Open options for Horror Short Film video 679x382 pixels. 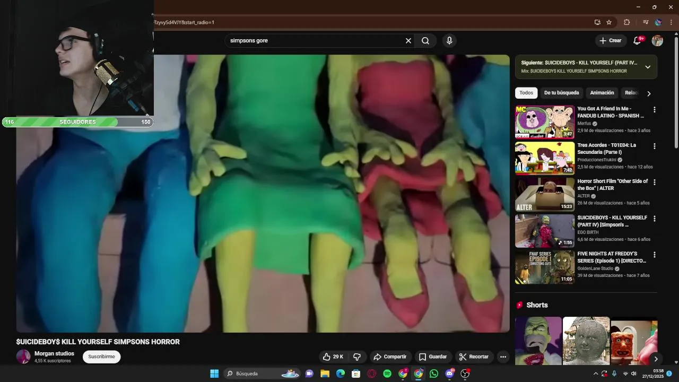(654, 182)
